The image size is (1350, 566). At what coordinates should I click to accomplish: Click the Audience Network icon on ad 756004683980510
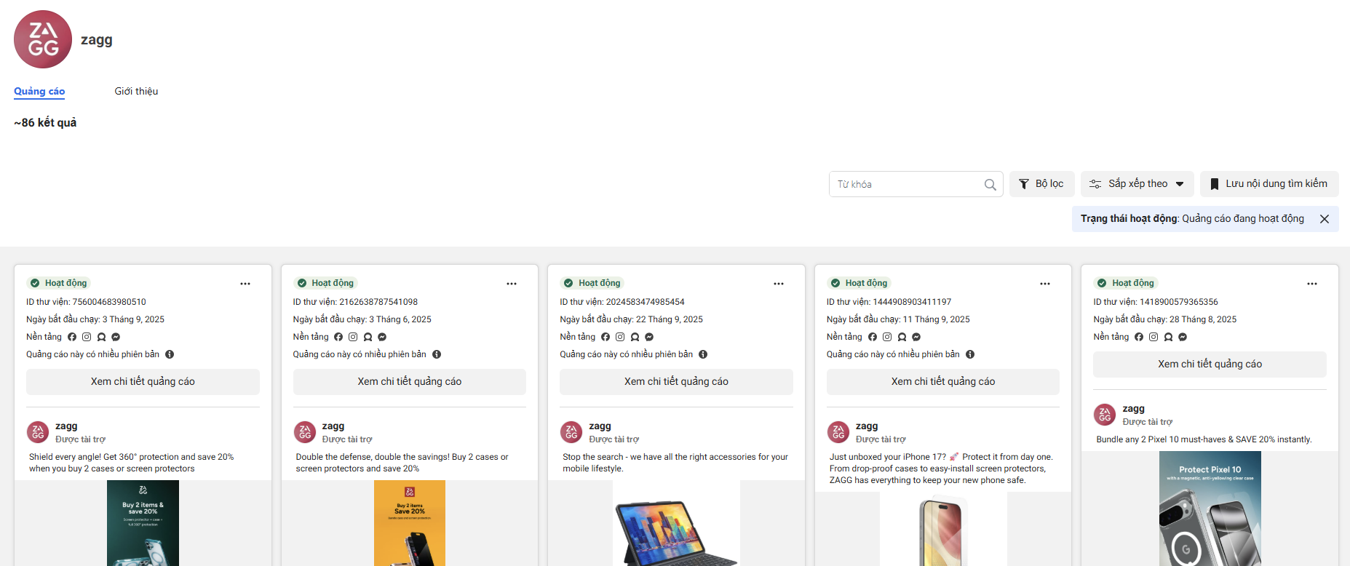[101, 337]
